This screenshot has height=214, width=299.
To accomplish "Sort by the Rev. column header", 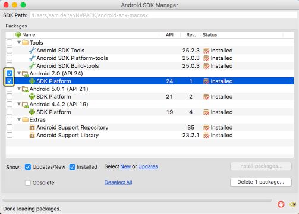I will 191,35.
